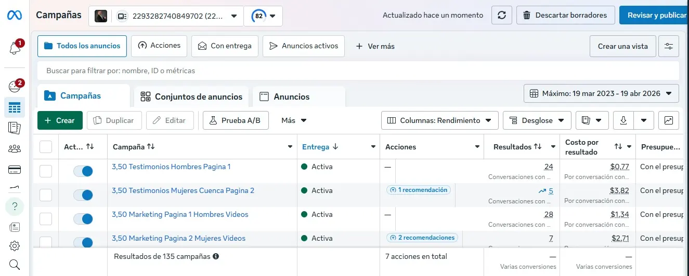The height and width of the screenshot is (276, 689).
Task: Check the select-all campaigns header checkbox
Action: pyautogui.click(x=46, y=147)
